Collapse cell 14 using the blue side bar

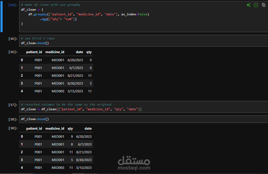click(x=2, y=17)
